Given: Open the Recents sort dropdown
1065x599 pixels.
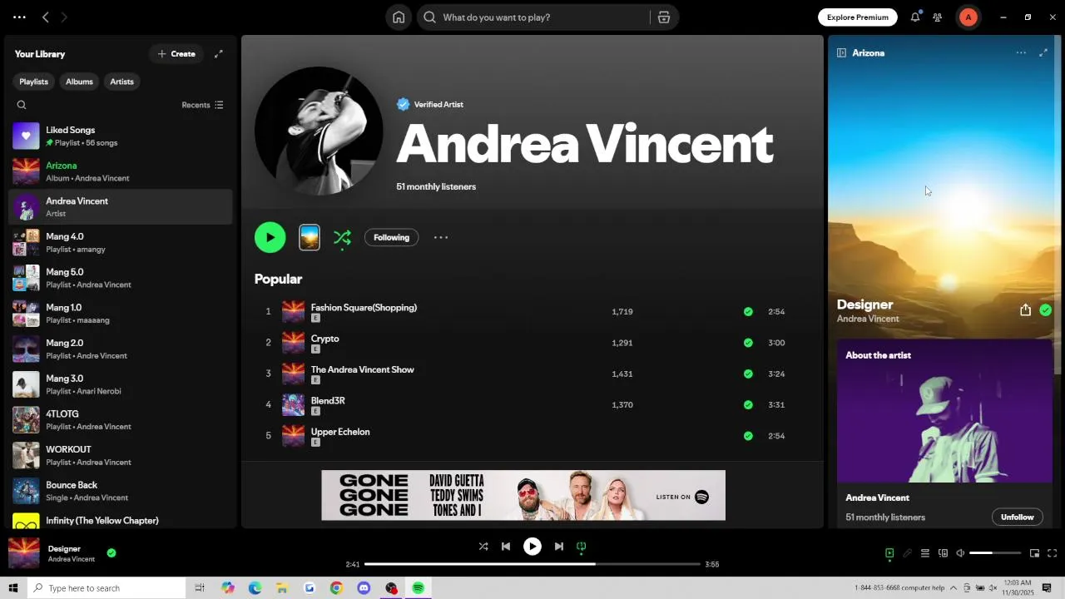Looking at the screenshot, I should tap(202, 105).
